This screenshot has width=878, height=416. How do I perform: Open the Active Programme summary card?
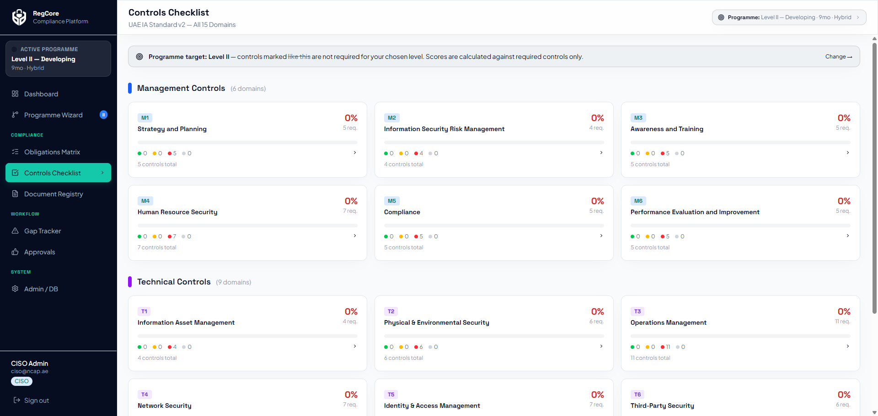(58, 58)
